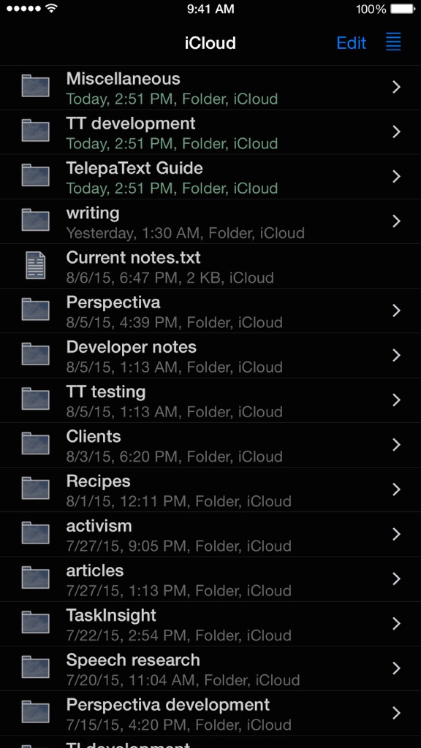Click '8/3/15, 6:20 PM, Folder, iCloud' details
The image size is (421, 748).
coord(174,457)
